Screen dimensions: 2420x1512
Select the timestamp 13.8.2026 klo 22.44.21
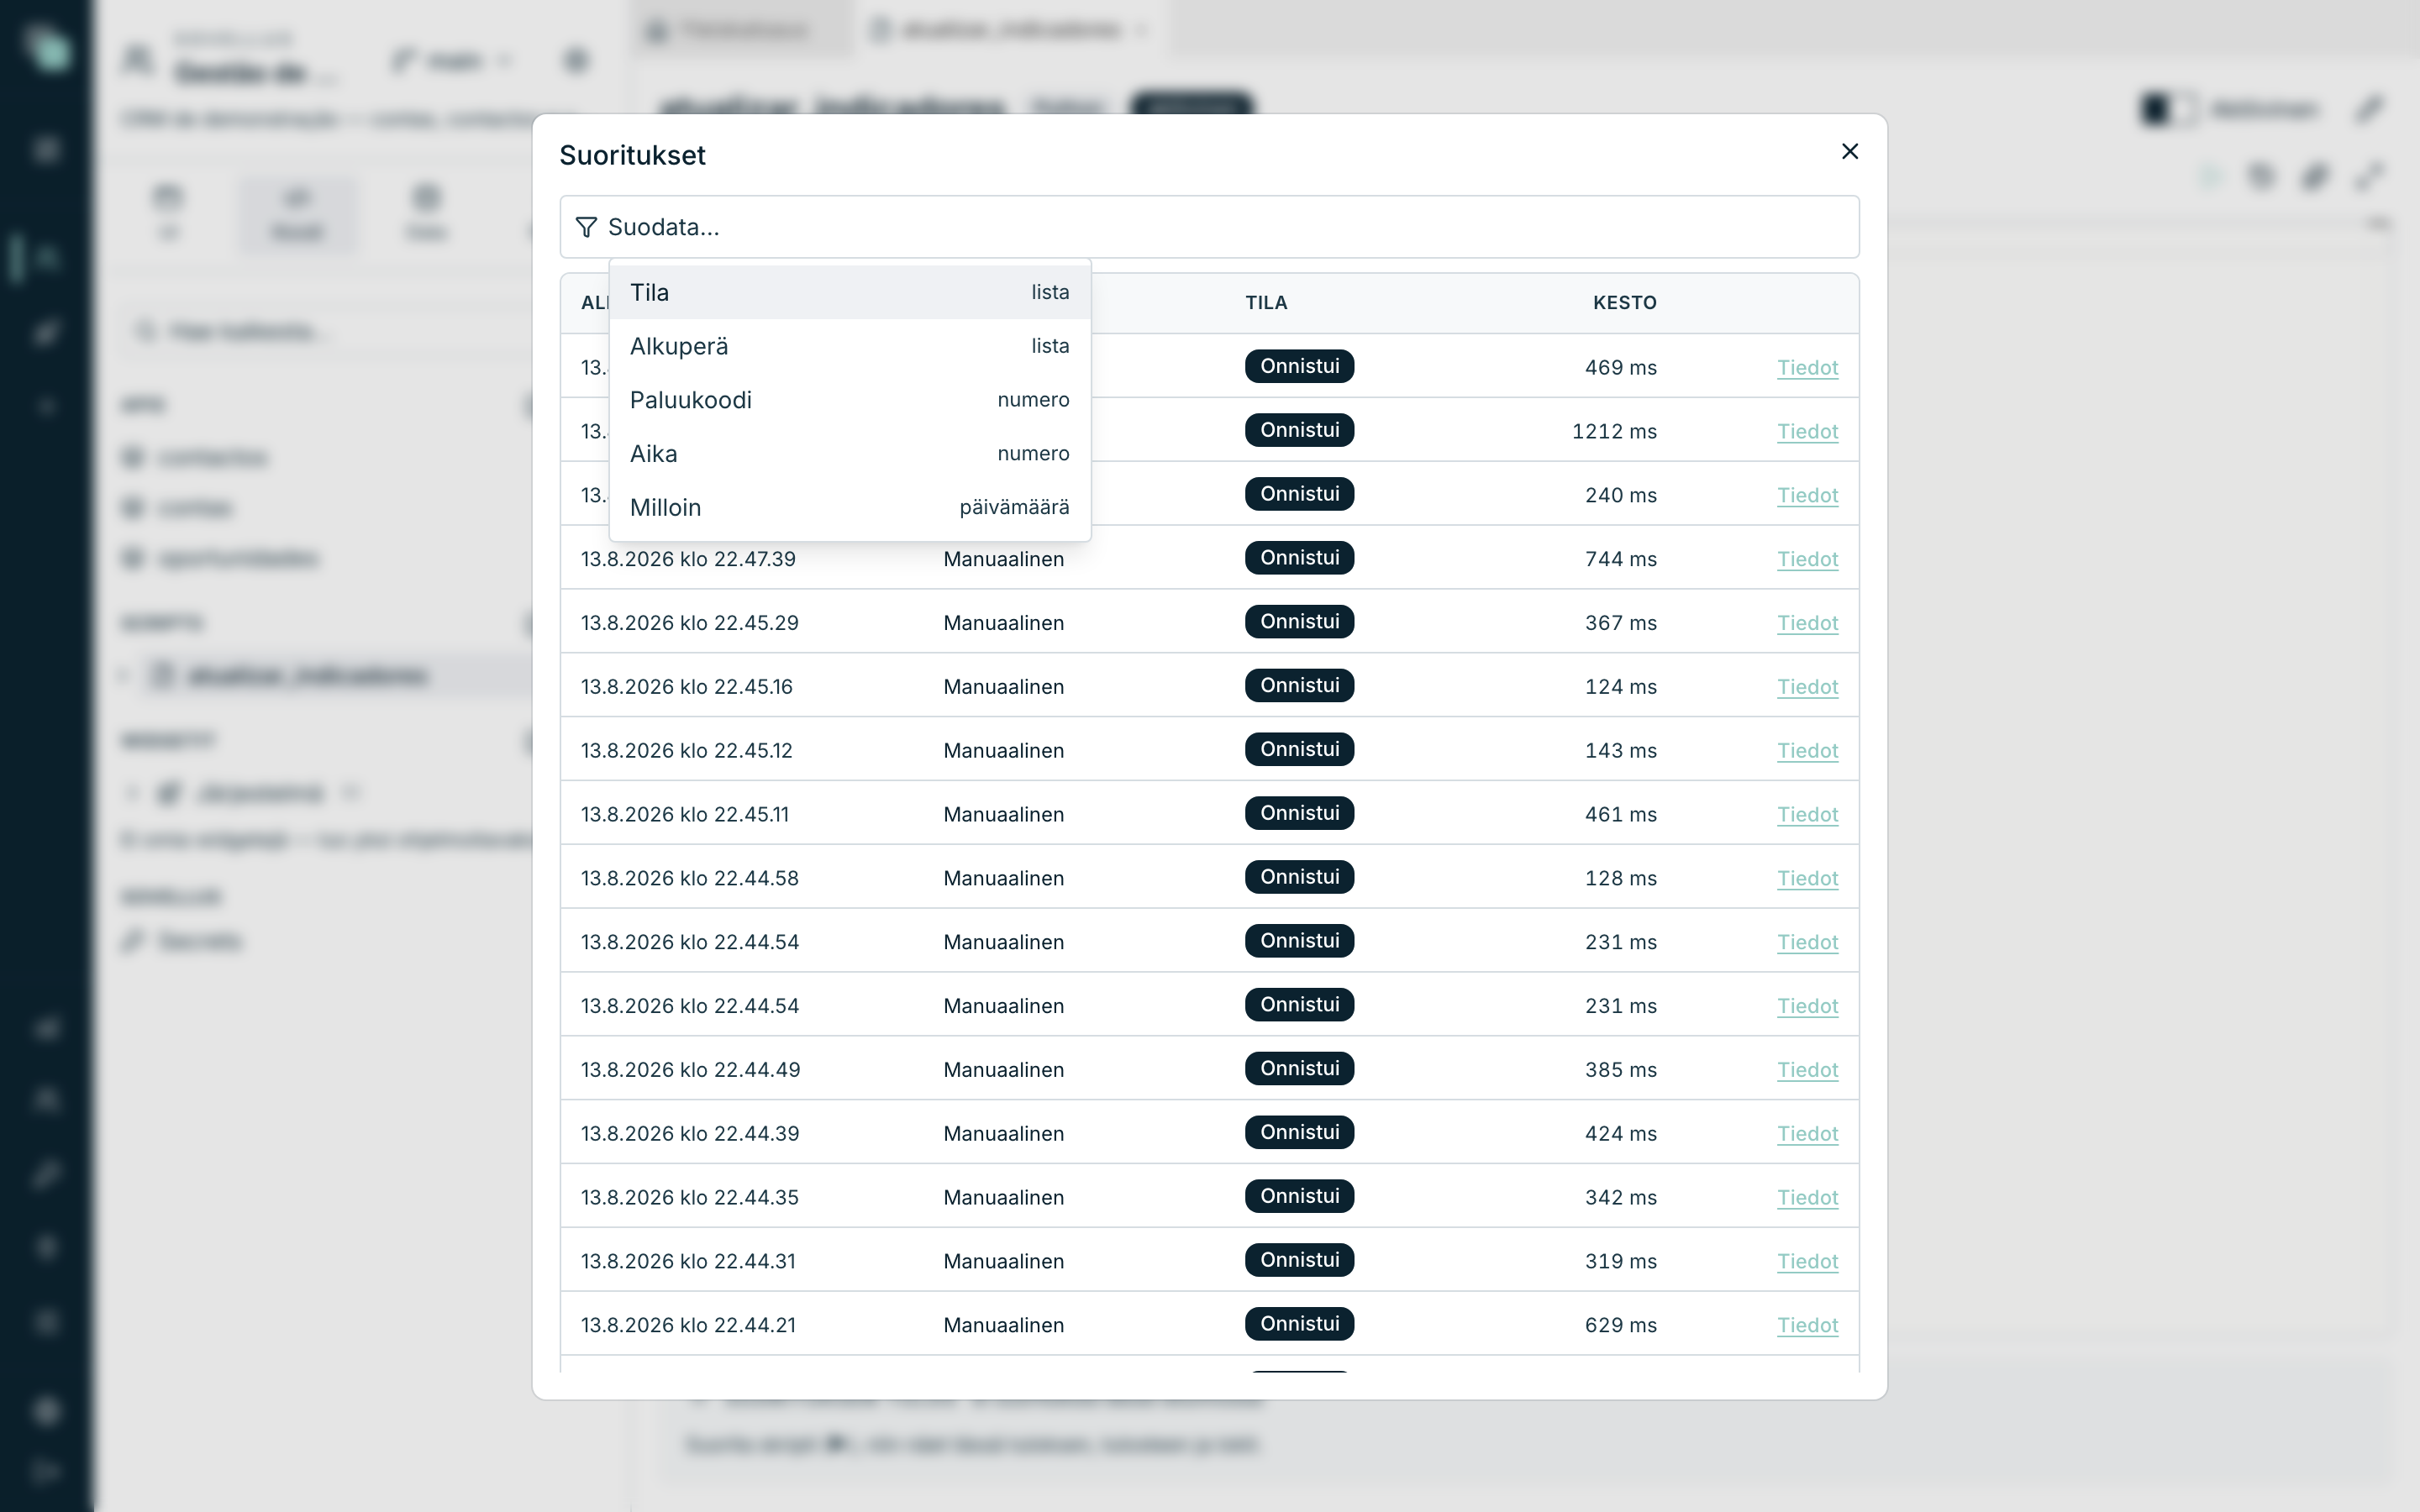tap(688, 1327)
